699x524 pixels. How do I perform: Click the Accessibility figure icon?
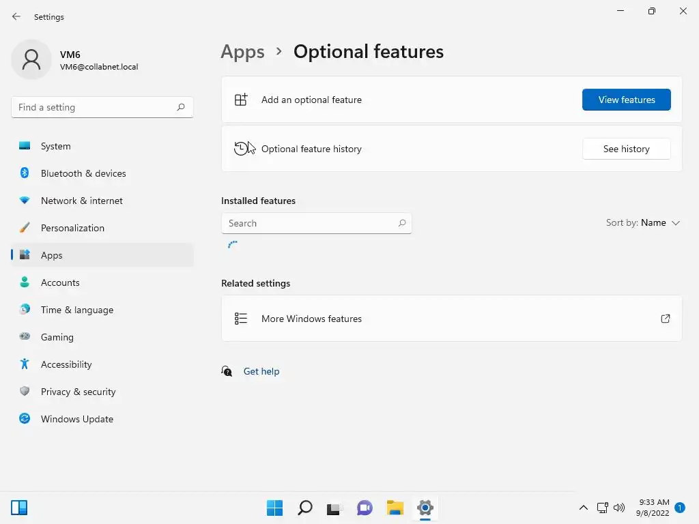click(x=25, y=364)
